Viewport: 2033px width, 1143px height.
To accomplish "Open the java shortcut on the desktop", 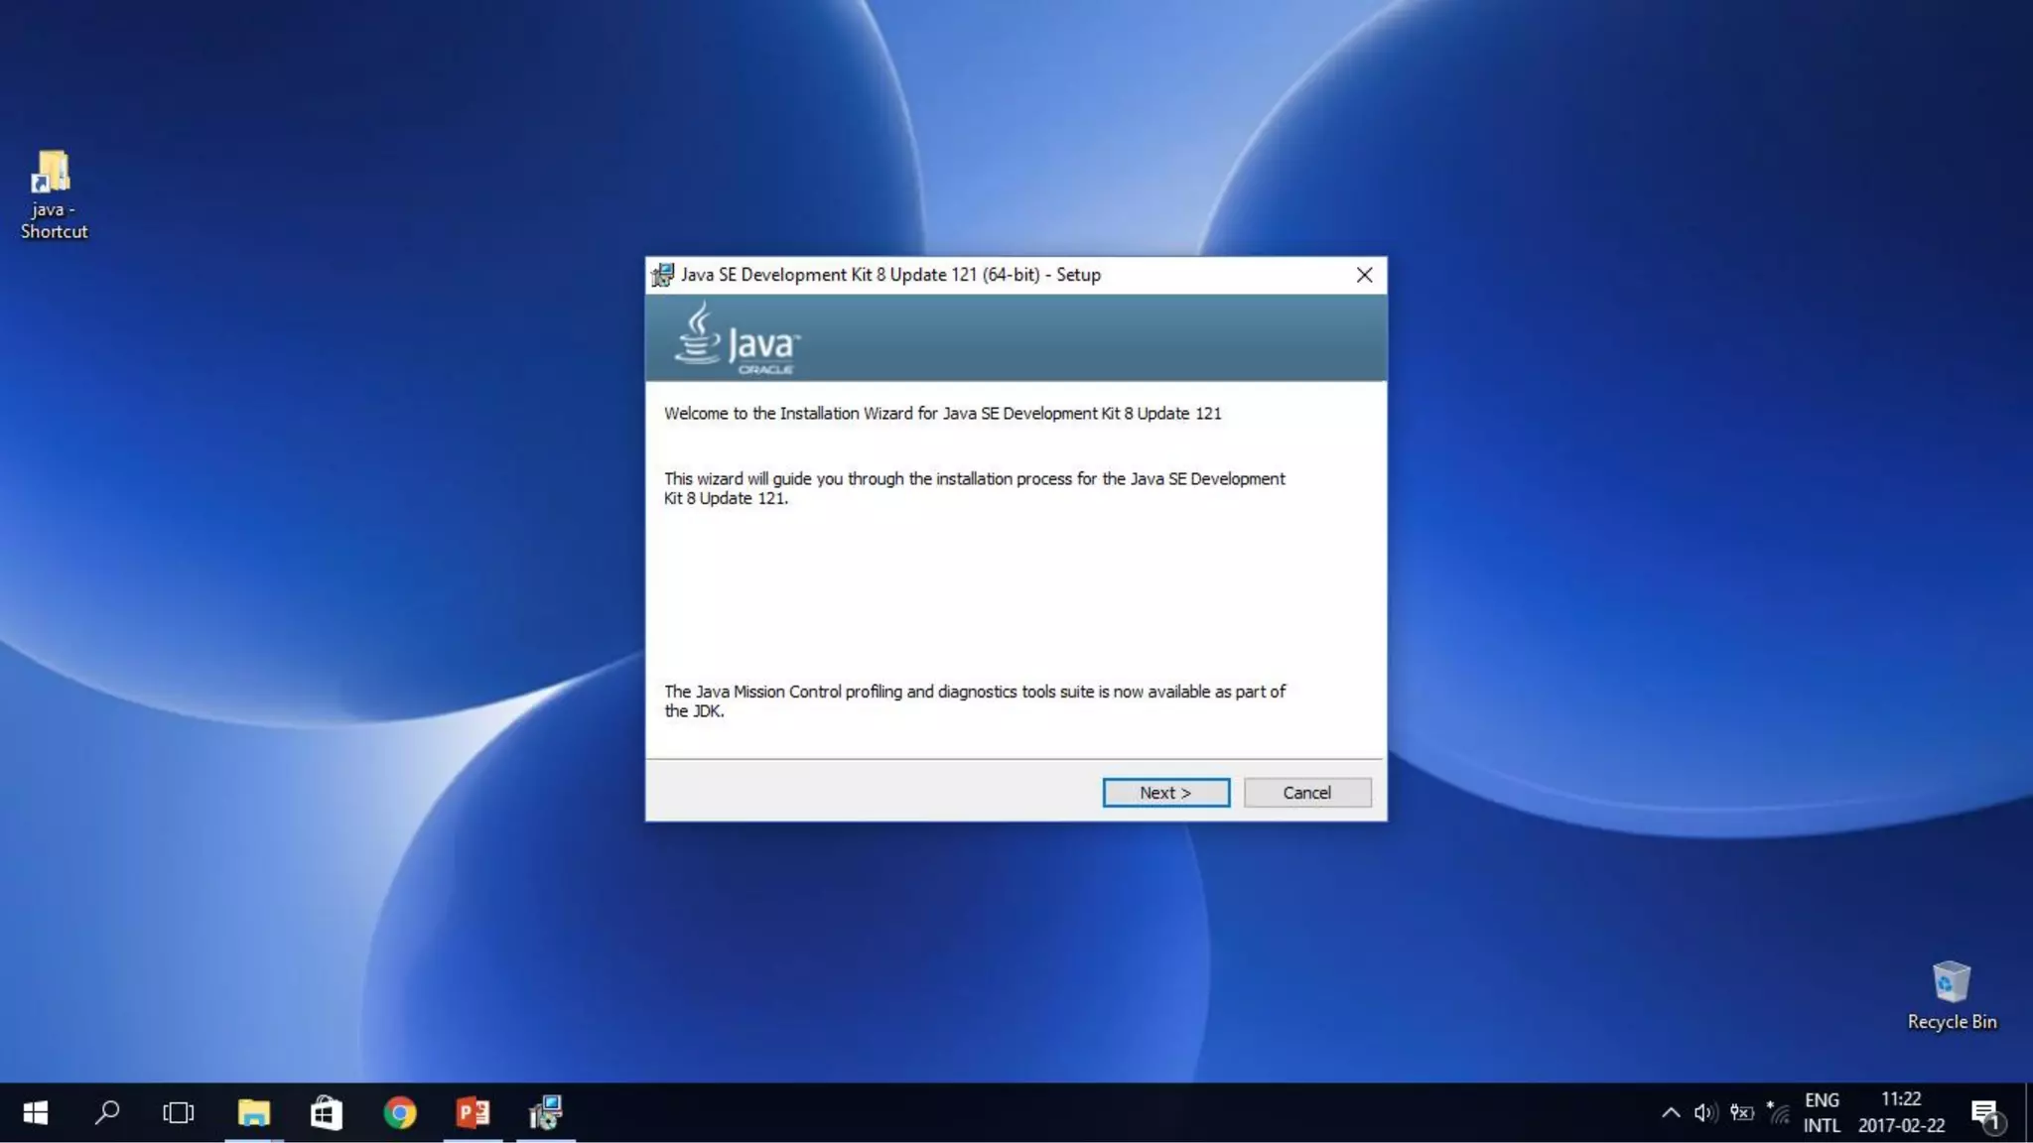I will tap(53, 193).
